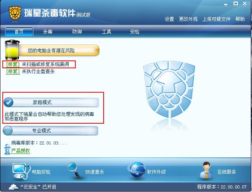This screenshot has height=192, width=252.
Task: Click the globe icon for 软件升级
Action: tap(137, 170)
